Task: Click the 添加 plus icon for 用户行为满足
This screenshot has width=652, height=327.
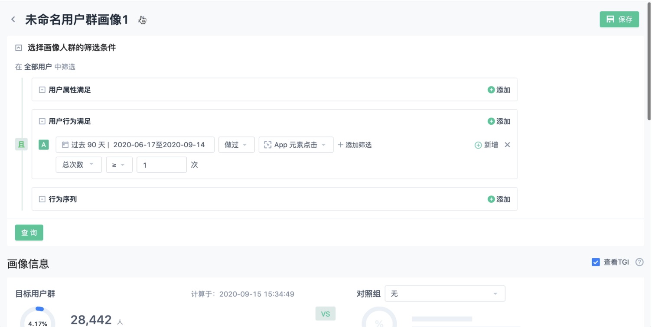Action: point(491,121)
